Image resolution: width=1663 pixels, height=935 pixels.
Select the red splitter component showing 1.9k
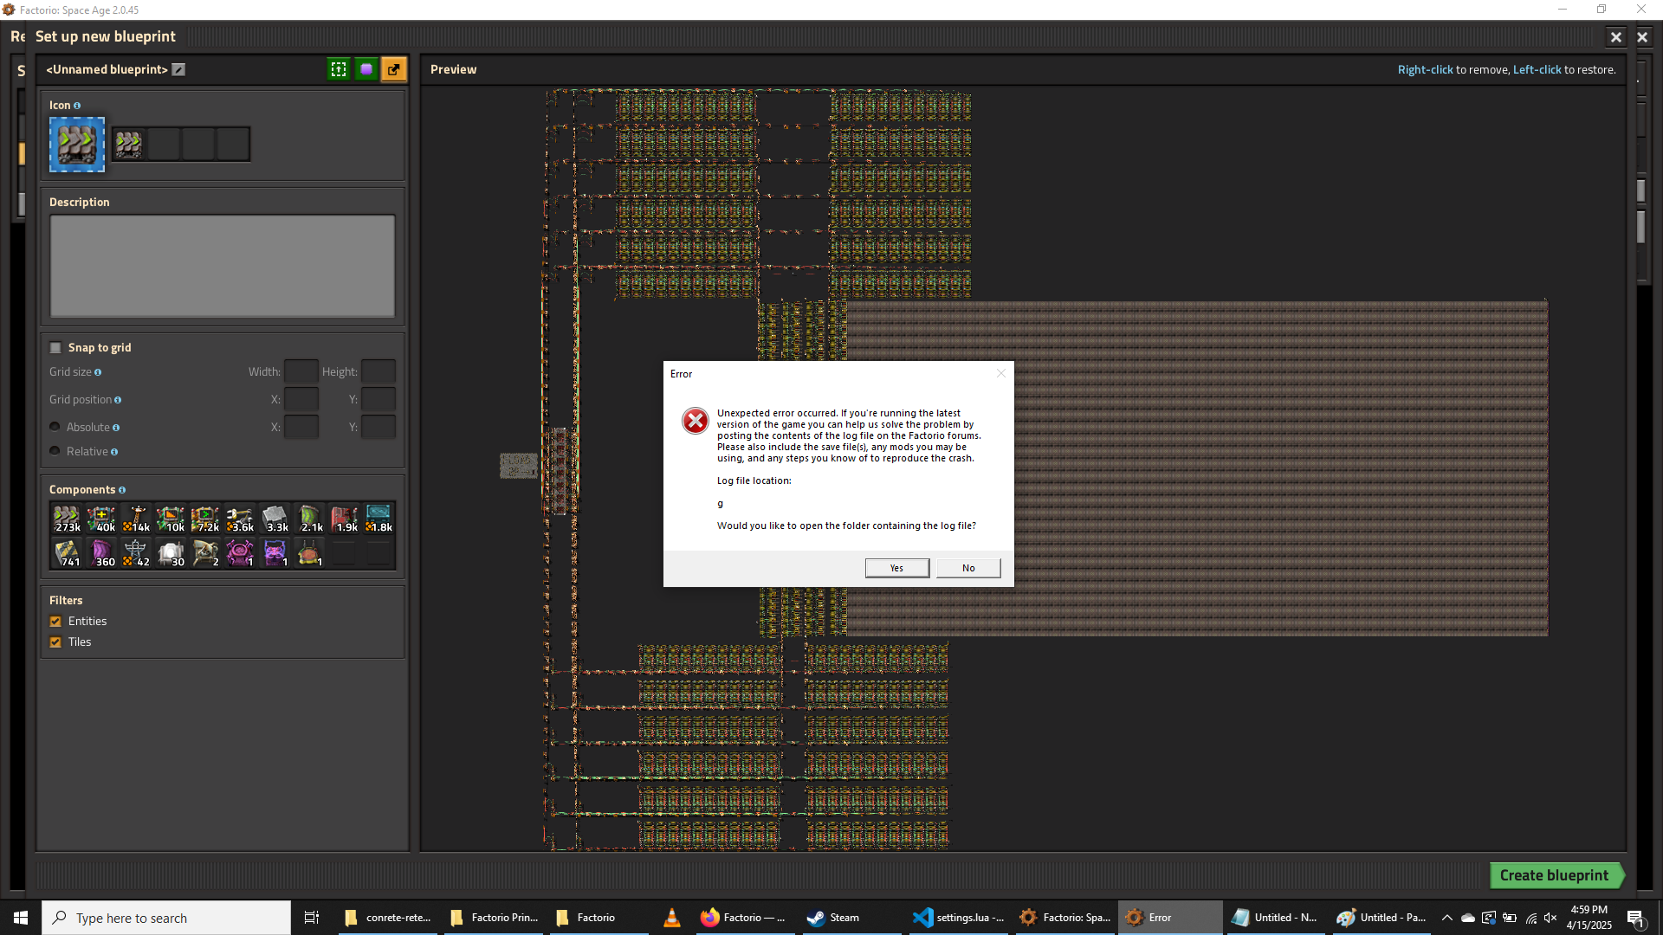[344, 519]
